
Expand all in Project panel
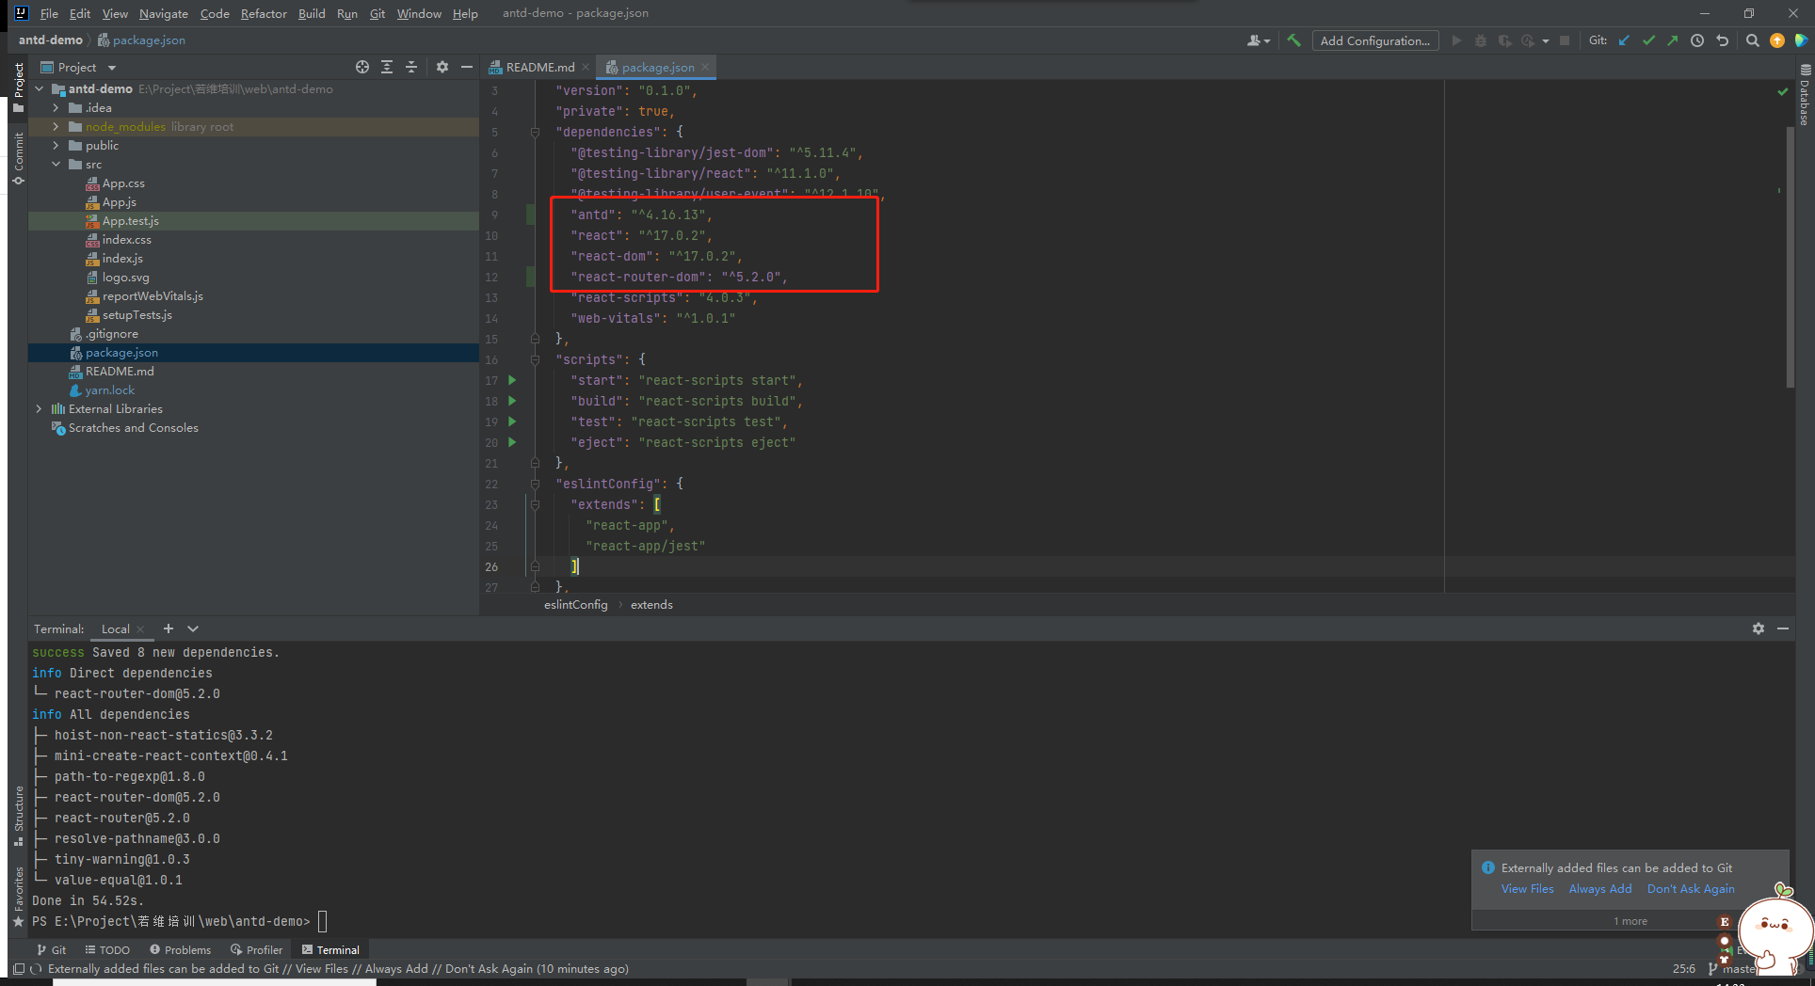click(387, 67)
